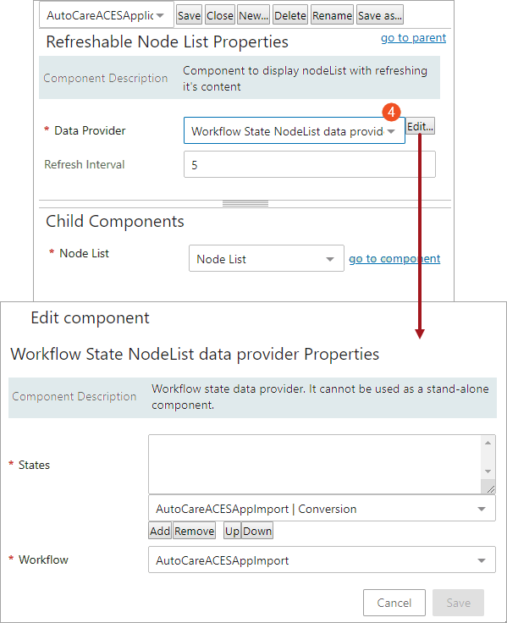The width and height of the screenshot is (507, 623).
Task: Click the Rename toolbar button
Action: (x=332, y=15)
